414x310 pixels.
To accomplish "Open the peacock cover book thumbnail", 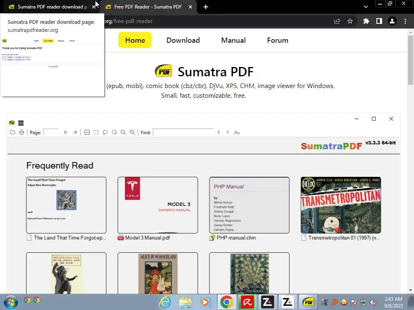I will (249, 273).
